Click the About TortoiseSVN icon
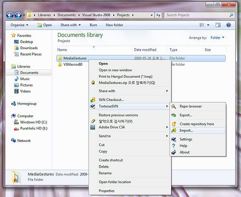 (174, 152)
